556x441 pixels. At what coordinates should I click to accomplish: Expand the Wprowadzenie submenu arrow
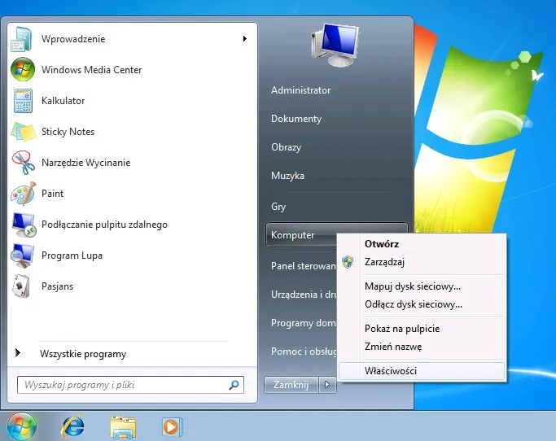pyautogui.click(x=245, y=38)
